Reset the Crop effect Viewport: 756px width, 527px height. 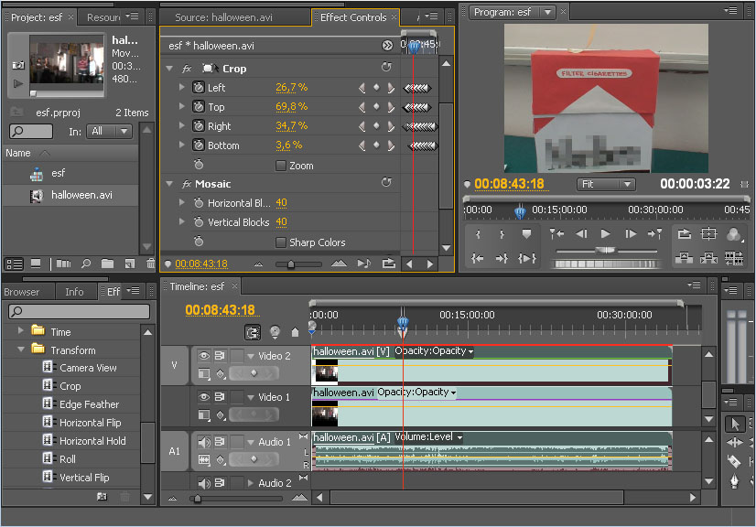tap(386, 67)
